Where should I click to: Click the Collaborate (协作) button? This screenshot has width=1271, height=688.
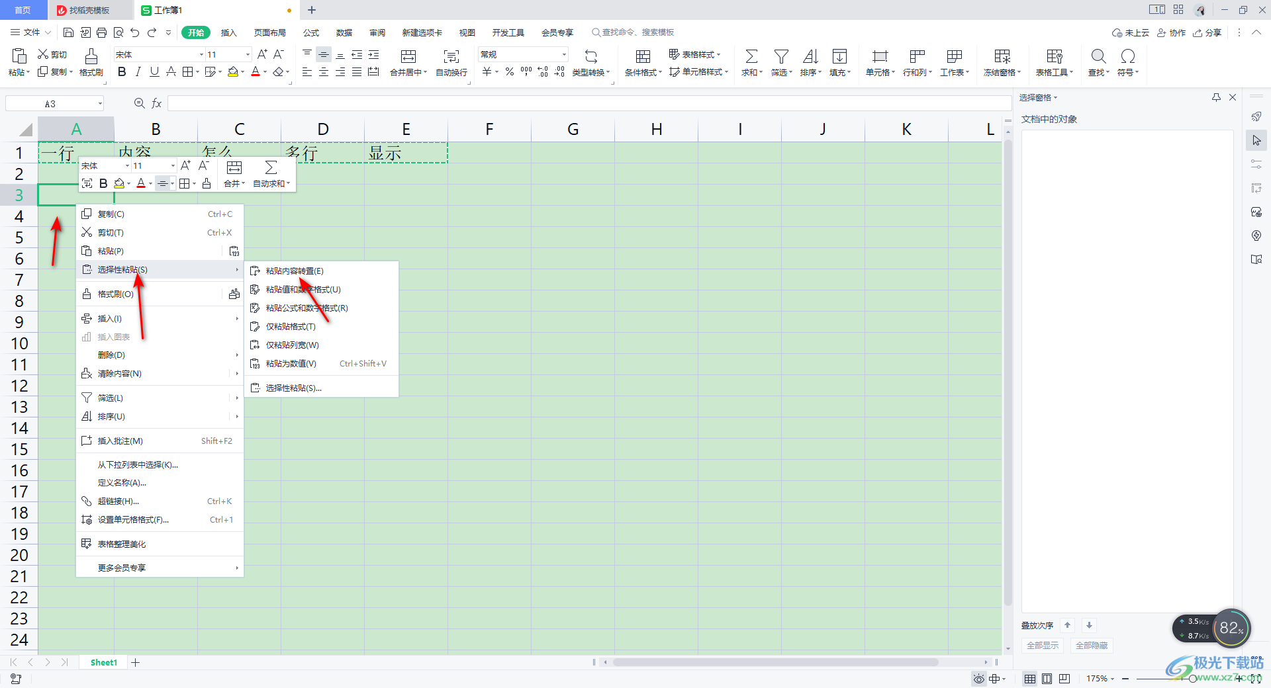(1172, 32)
